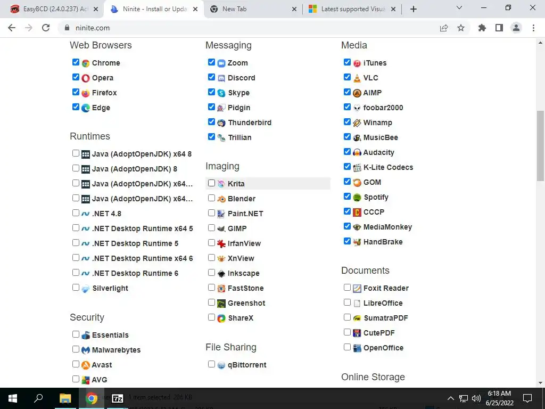Click the Spotify icon
Screen dimensions: 545x409
(357, 198)
